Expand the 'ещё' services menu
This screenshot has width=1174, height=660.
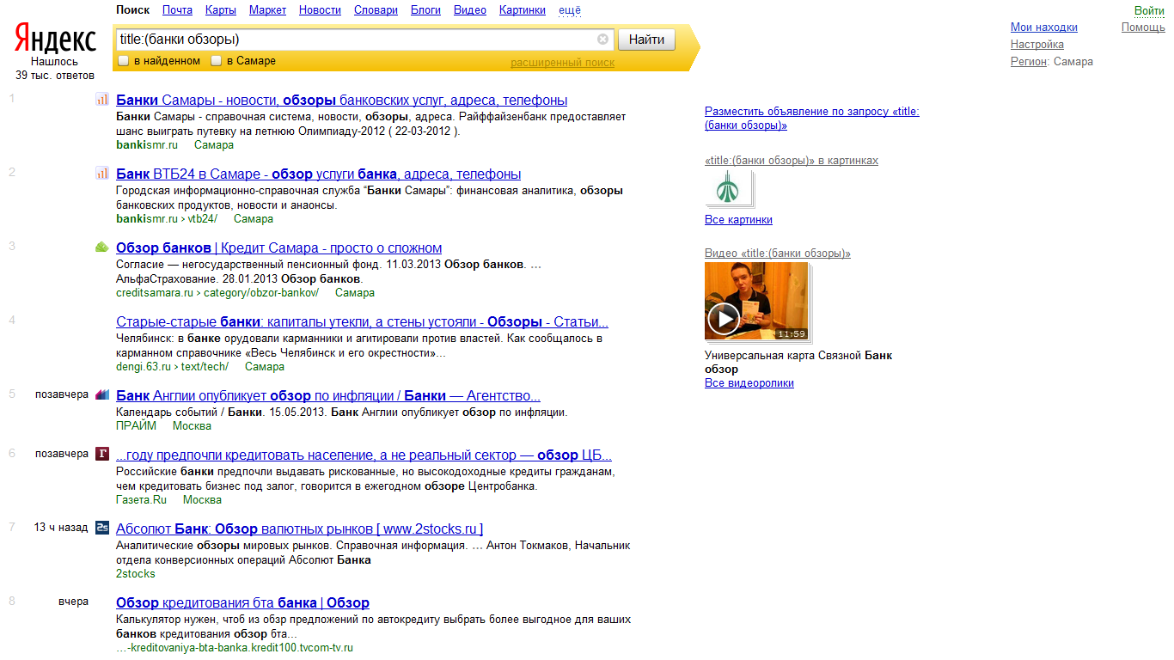(570, 10)
